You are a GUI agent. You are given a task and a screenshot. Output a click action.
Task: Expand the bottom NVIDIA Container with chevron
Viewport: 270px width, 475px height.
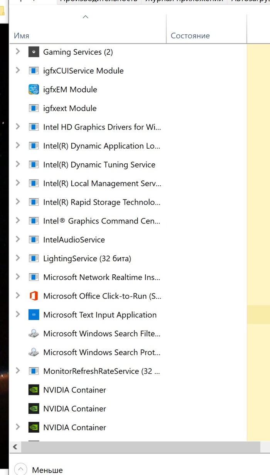click(17, 427)
